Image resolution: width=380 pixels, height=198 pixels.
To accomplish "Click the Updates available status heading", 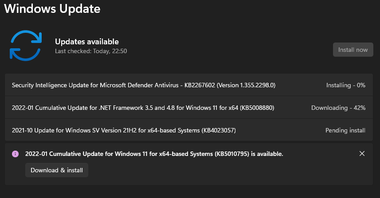I will [x=86, y=42].
